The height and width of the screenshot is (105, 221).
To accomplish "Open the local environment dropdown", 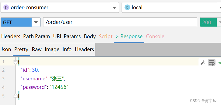I will pyautogui.click(x=171, y=7).
